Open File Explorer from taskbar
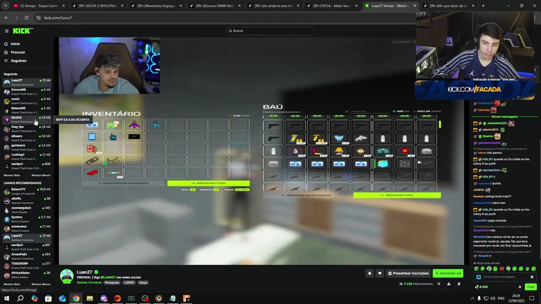This screenshot has width=541, height=304. tap(90, 299)
